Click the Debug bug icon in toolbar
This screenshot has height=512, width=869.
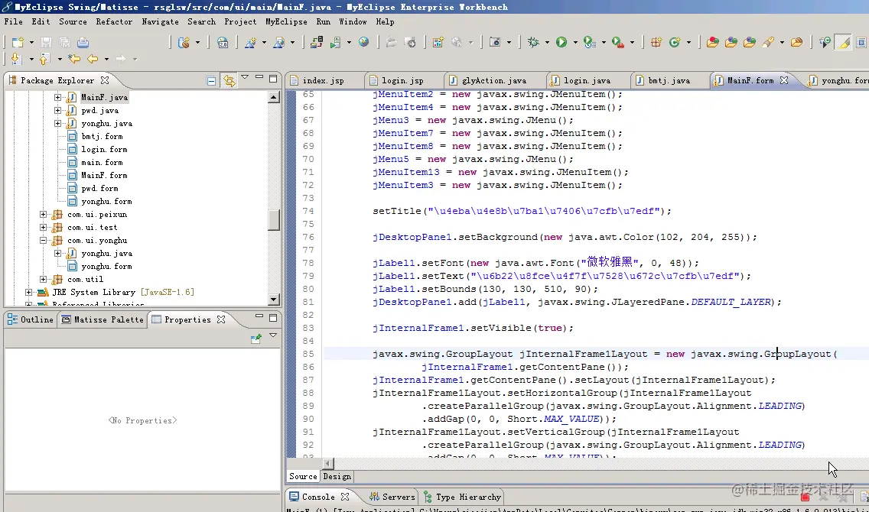tap(533, 43)
